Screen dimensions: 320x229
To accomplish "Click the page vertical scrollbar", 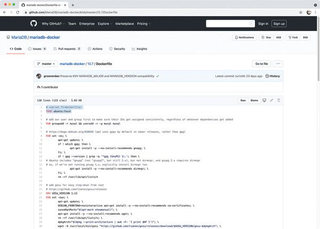I will pyautogui.click(x=318, y=49).
